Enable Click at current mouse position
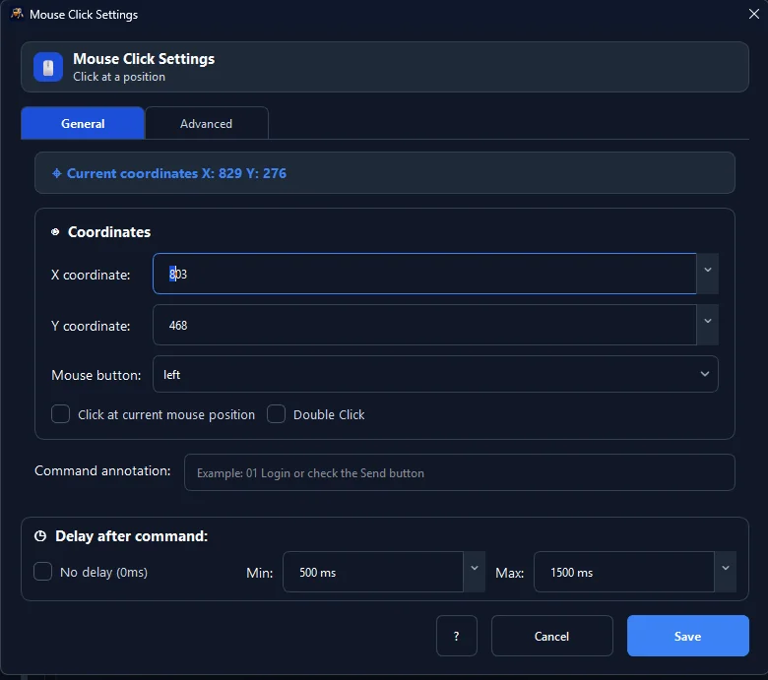 (60, 414)
